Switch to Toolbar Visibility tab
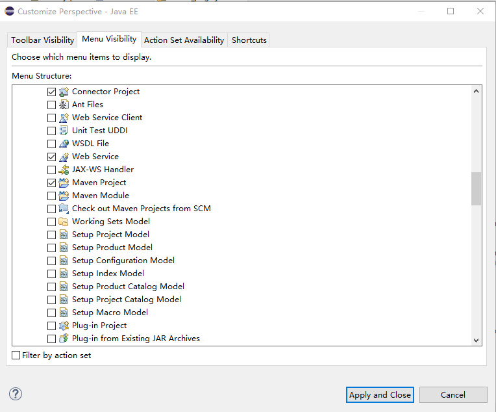The height and width of the screenshot is (412, 496). click(42, 40)
